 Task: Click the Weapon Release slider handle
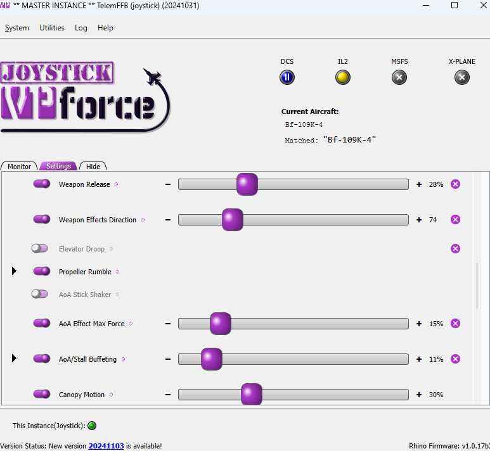[x=247, y=184]
